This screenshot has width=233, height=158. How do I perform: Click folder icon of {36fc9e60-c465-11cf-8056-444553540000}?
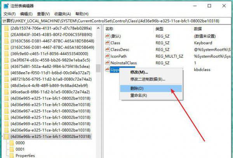click(x=6, y=54)
